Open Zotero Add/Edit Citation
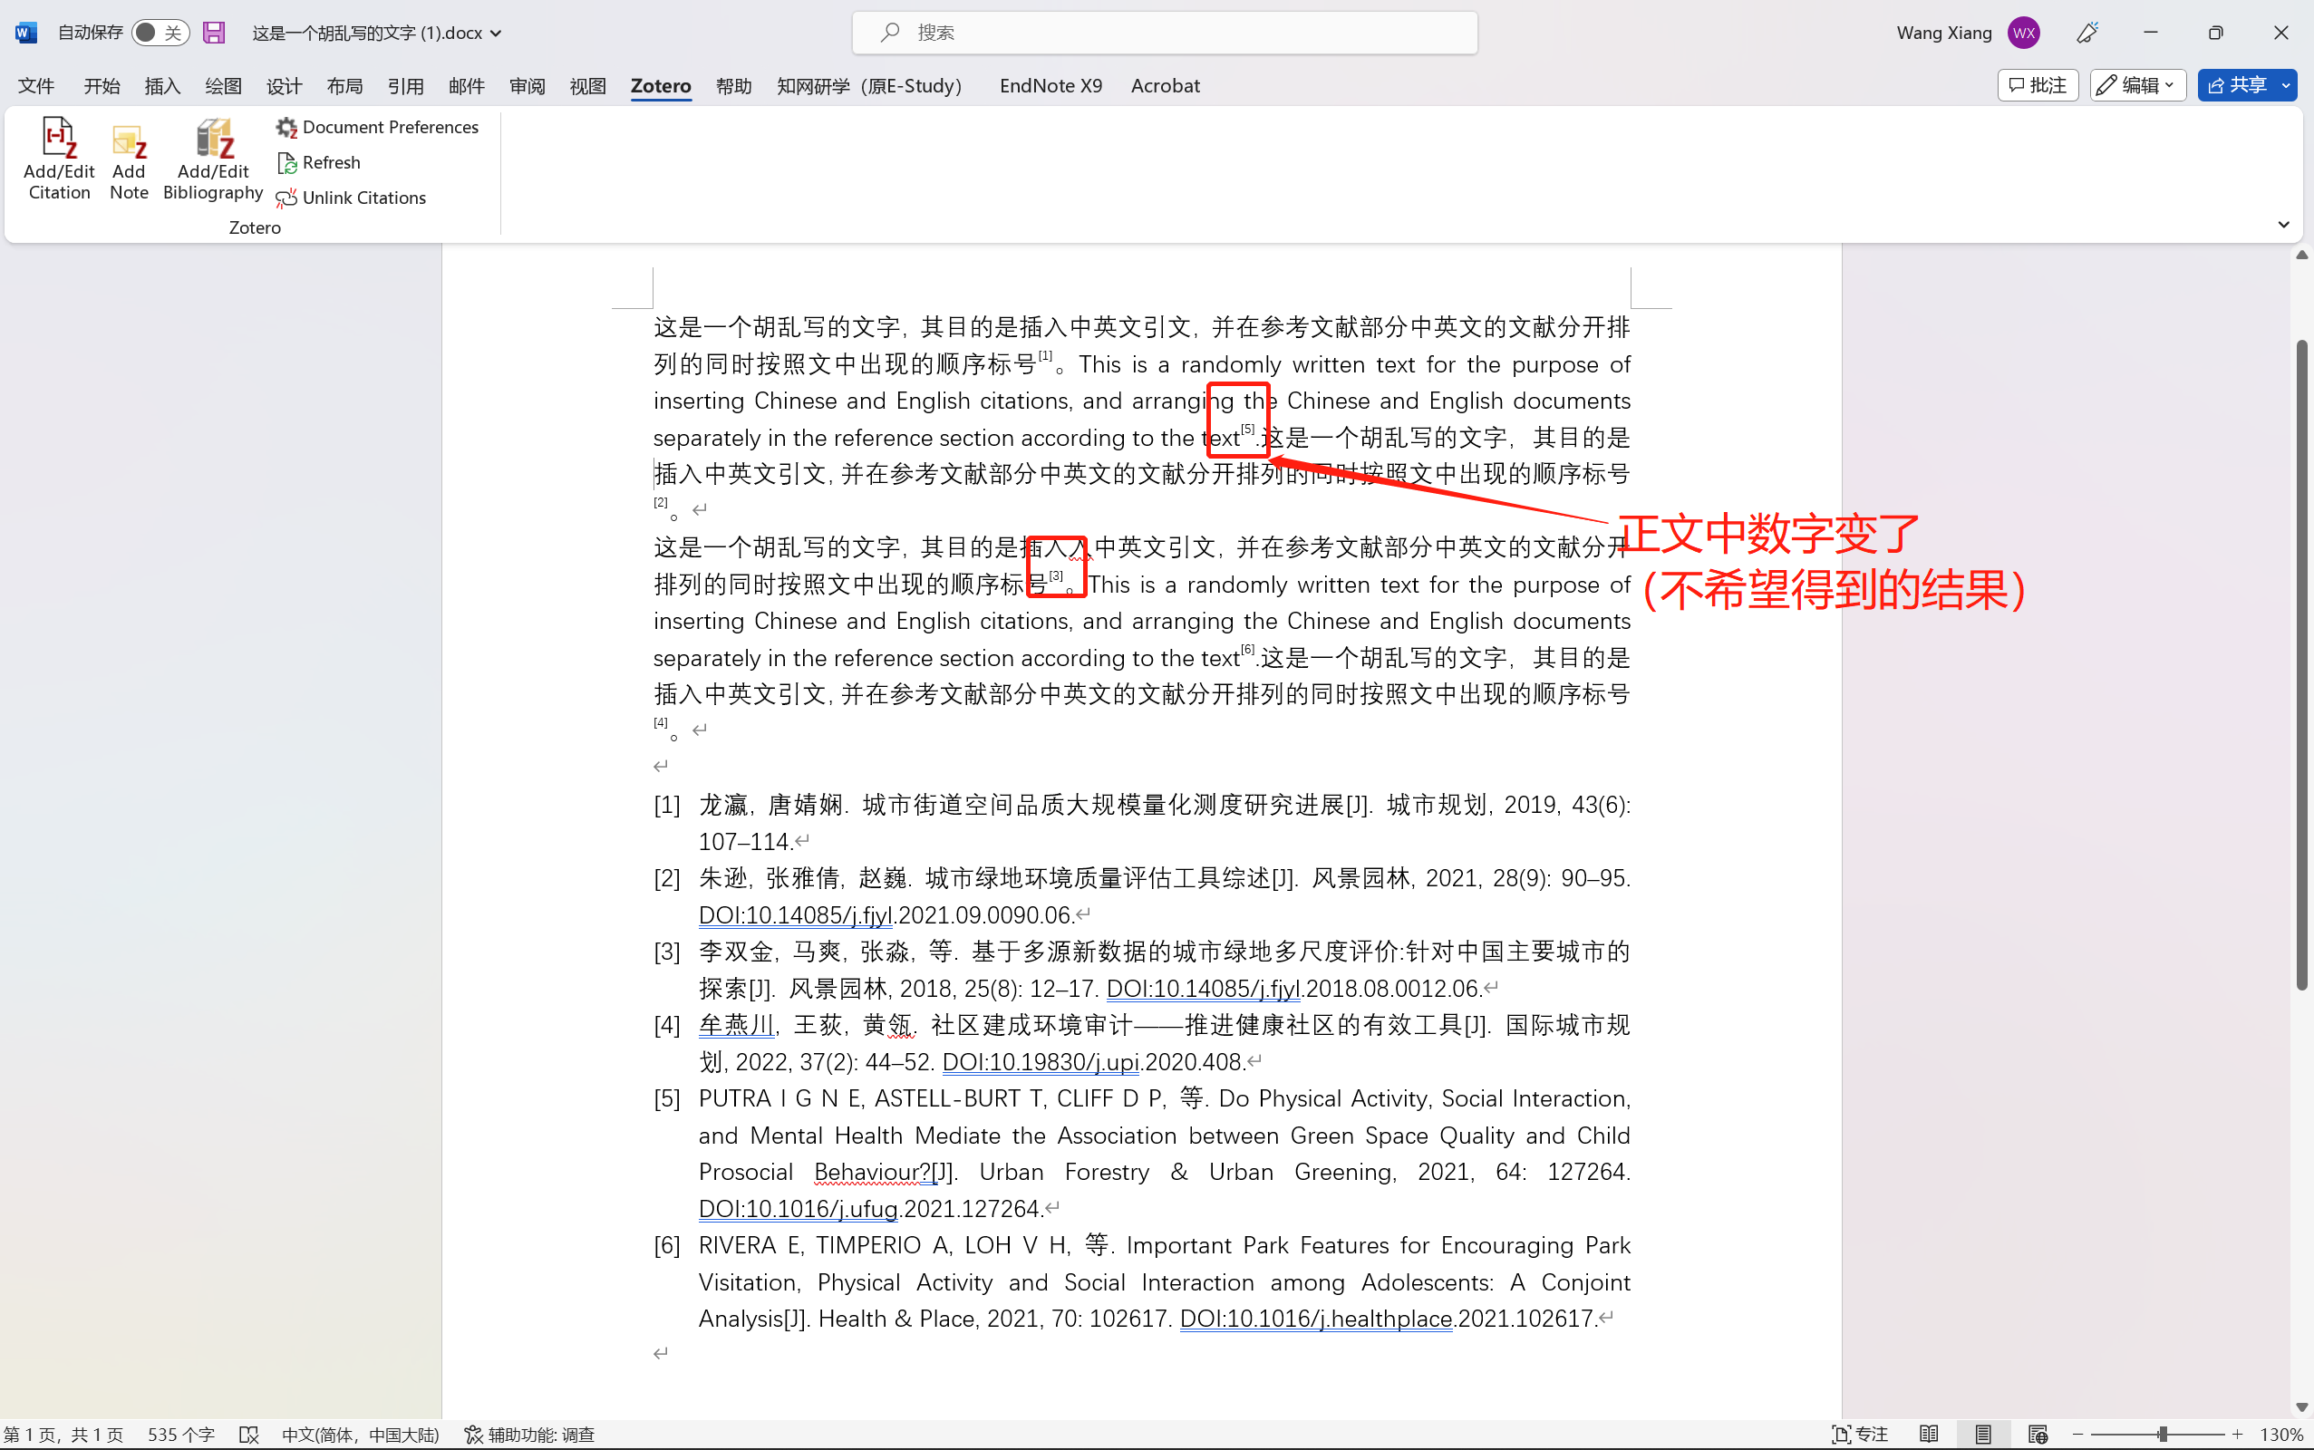The height and width of the screenshot is (1450, 2314). pos(60,159)
